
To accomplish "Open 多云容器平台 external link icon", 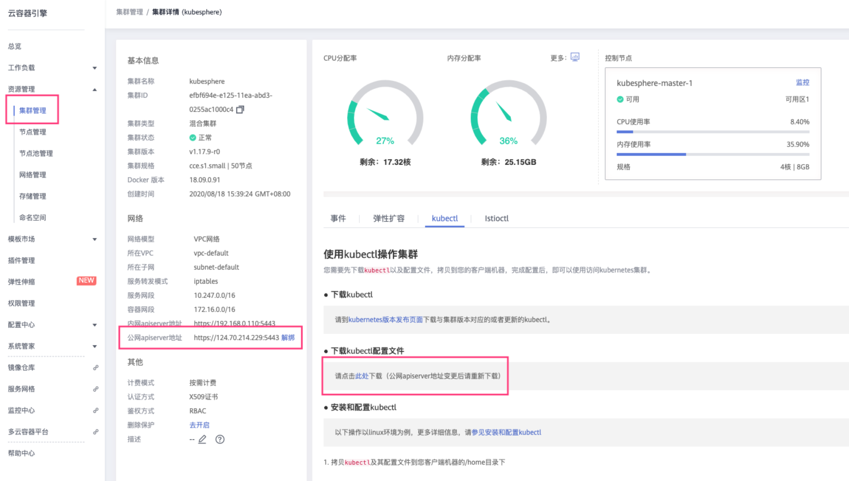I will [95, 432].
